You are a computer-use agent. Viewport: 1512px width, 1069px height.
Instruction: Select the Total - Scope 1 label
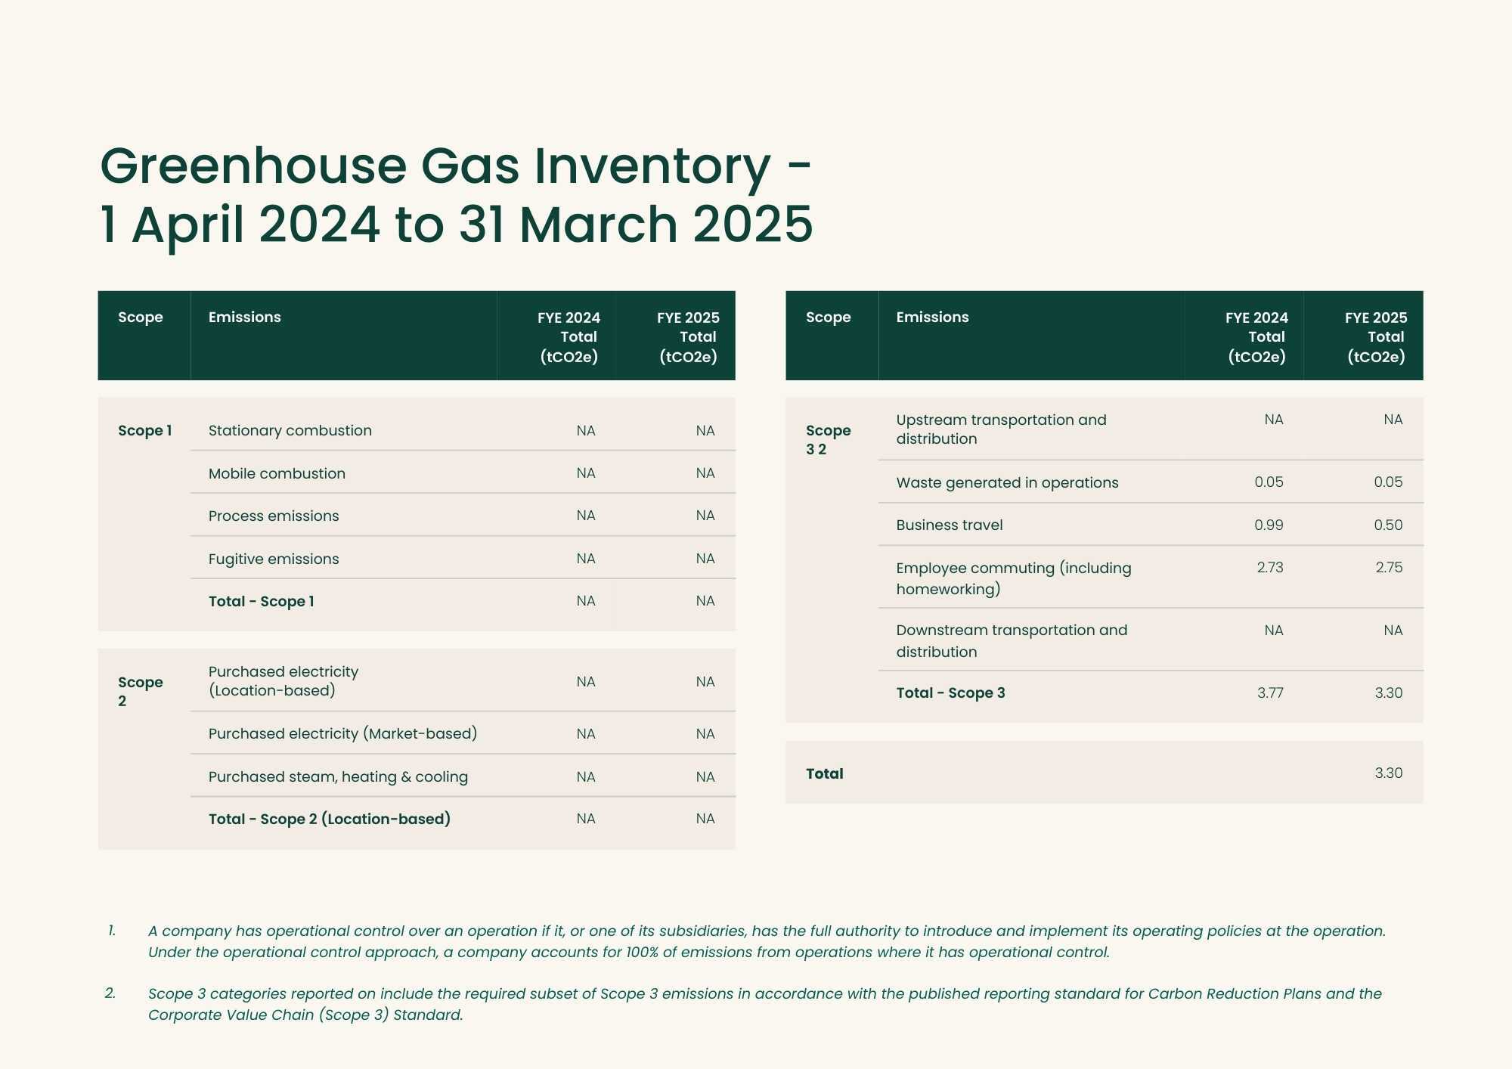(261, 601)
